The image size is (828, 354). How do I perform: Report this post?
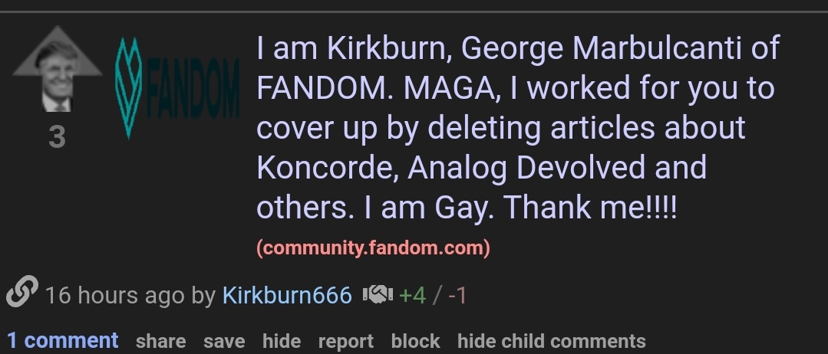(x=346, y=341)
